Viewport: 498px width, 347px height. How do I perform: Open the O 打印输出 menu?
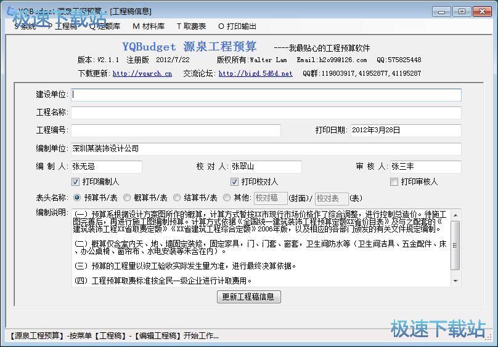click(x=237, y=26)
